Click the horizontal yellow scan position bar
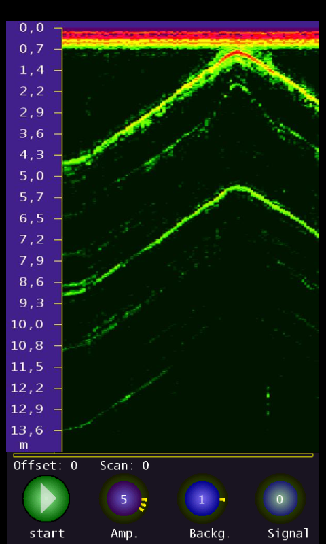Image resolution: width=326 pixels, height=544 pixels. click(x=163, y=455)
